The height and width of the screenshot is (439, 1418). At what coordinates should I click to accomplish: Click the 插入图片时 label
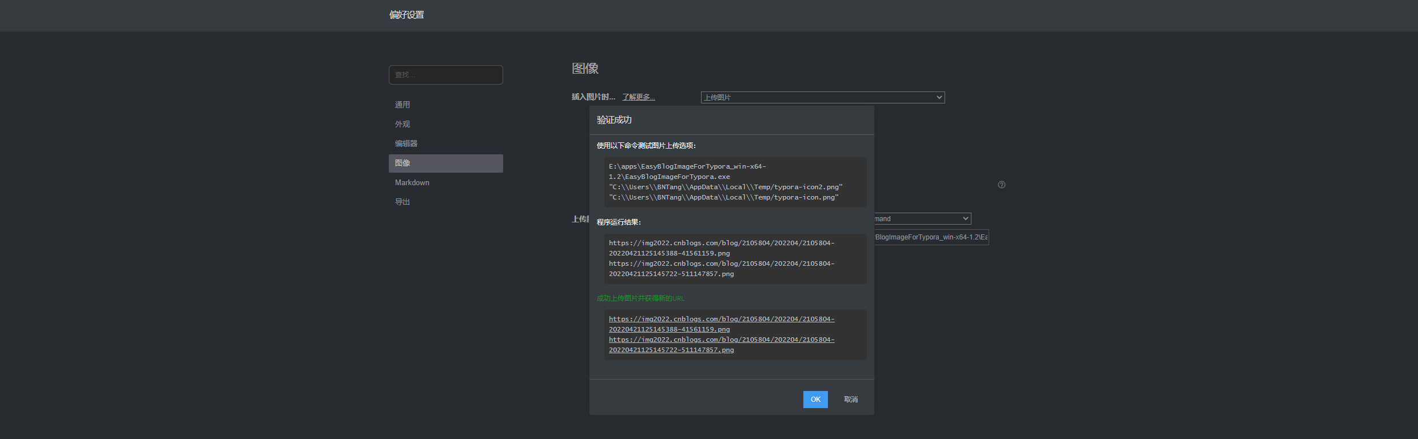point(594,97)
